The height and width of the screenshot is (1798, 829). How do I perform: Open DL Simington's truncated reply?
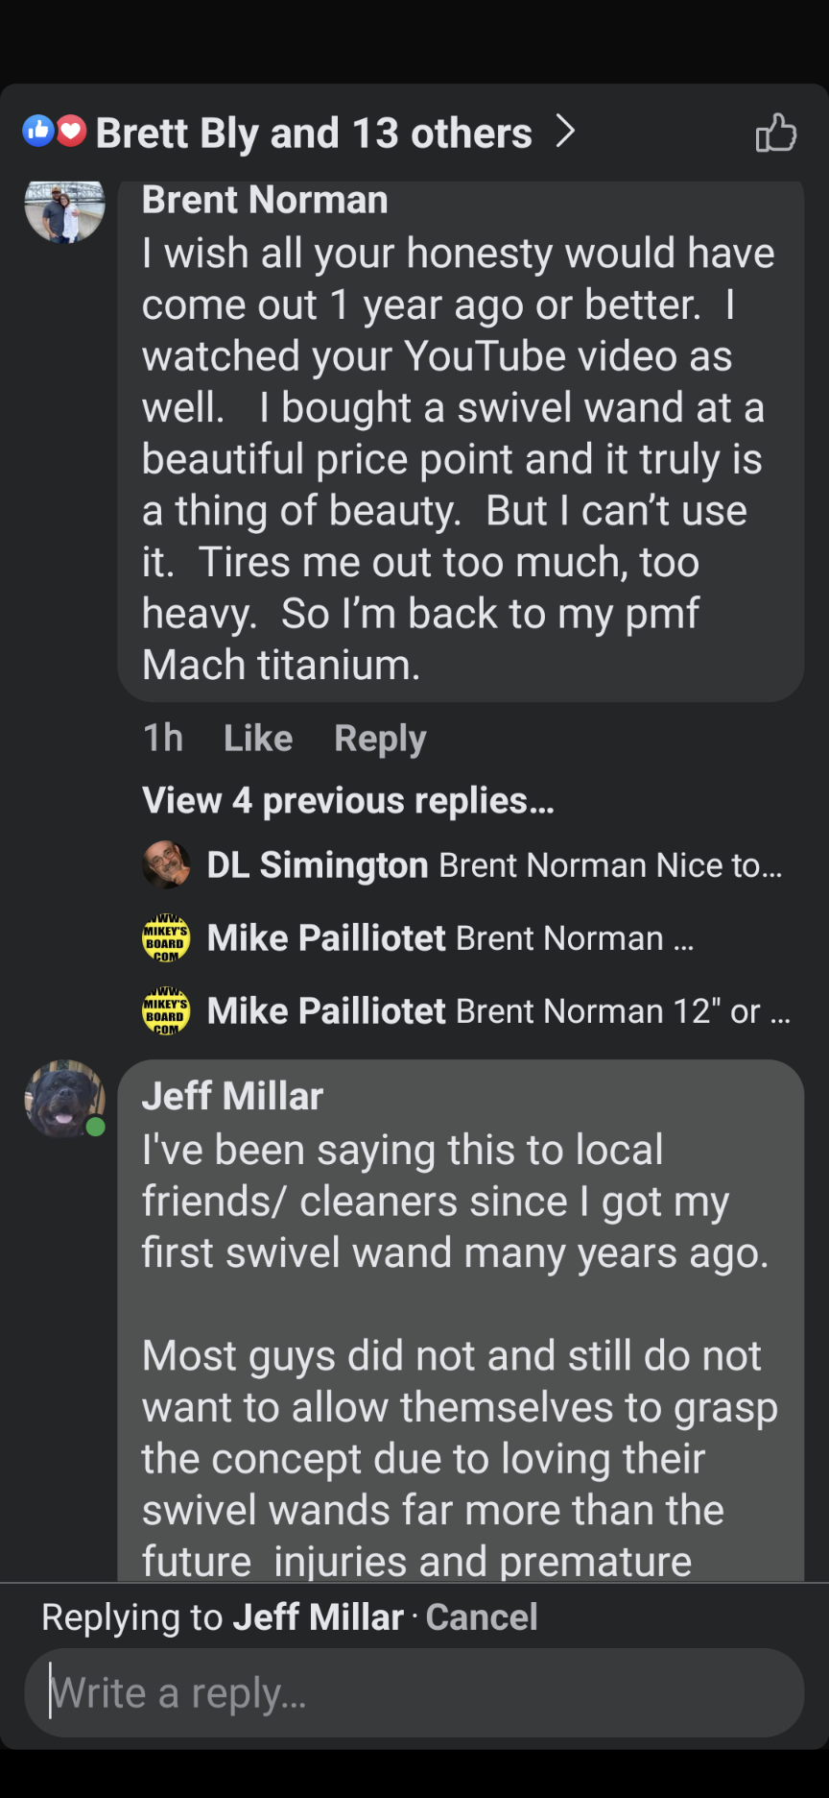point(610,865)
